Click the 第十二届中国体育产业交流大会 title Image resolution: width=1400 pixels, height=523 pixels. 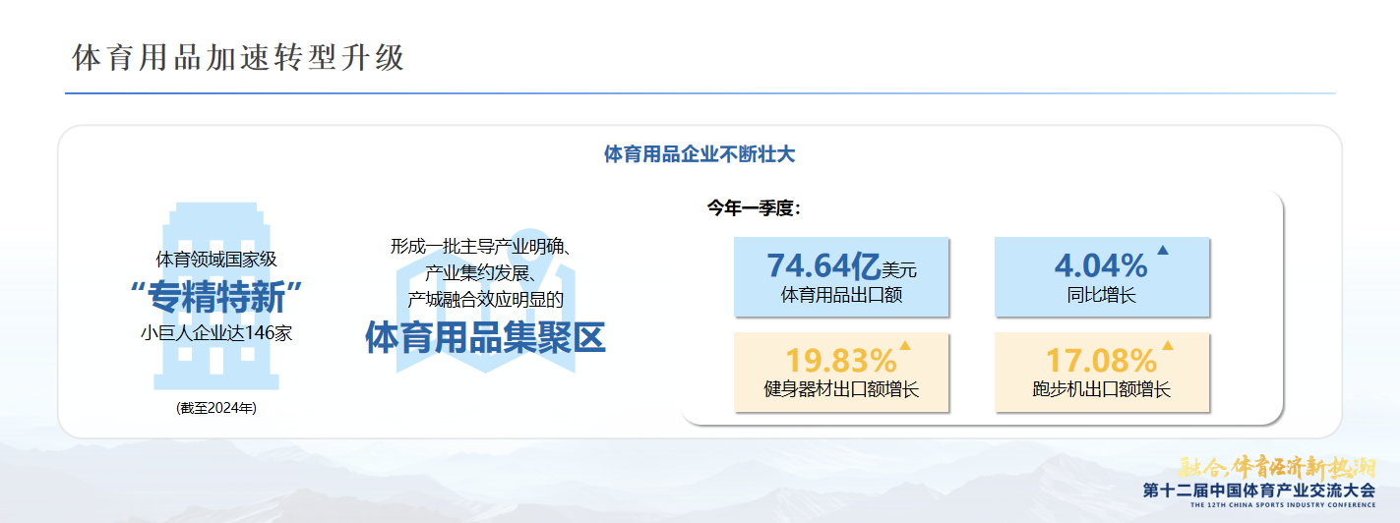(1258, 490)
